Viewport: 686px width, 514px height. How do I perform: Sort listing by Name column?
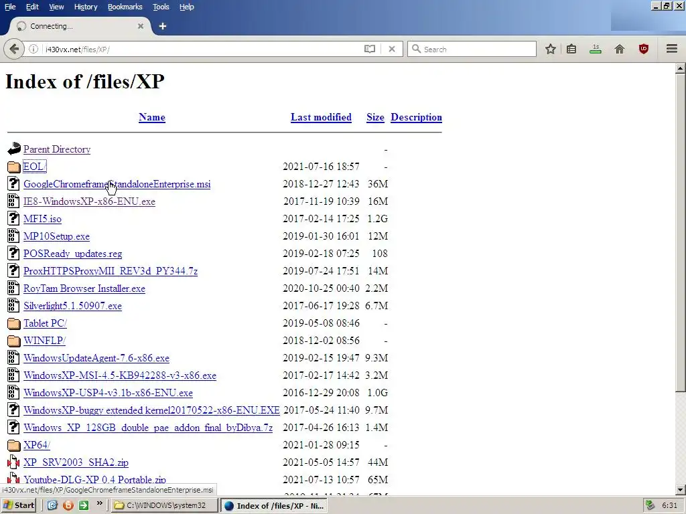(x=152, y=117)
